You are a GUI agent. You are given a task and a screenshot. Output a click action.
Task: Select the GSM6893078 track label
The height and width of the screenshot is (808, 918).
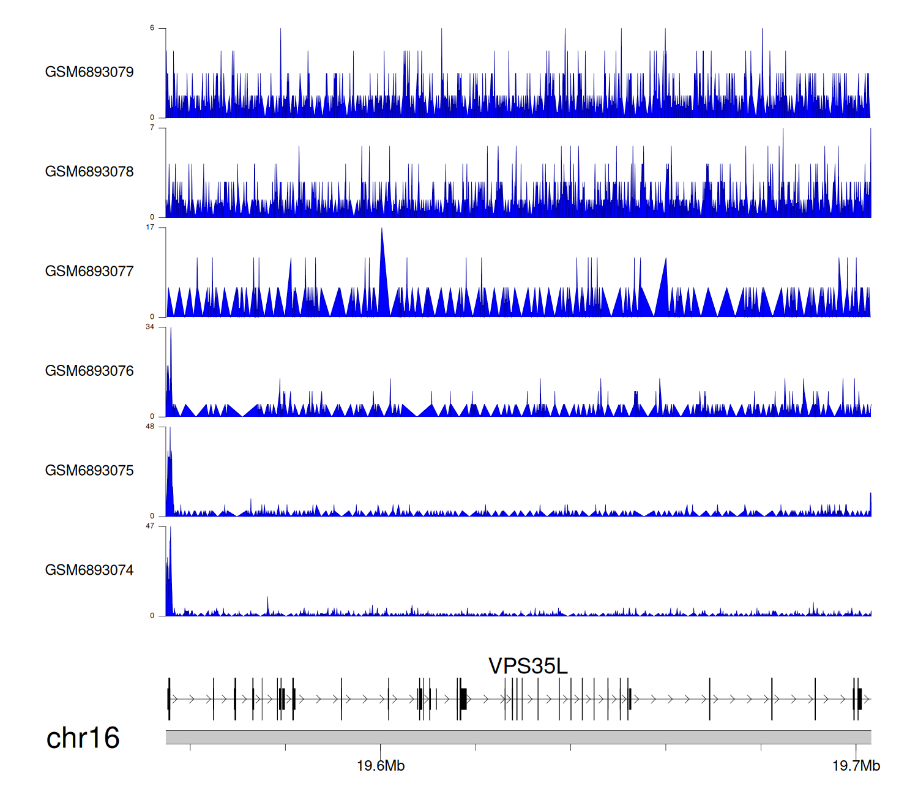click(x=89, y=172)
